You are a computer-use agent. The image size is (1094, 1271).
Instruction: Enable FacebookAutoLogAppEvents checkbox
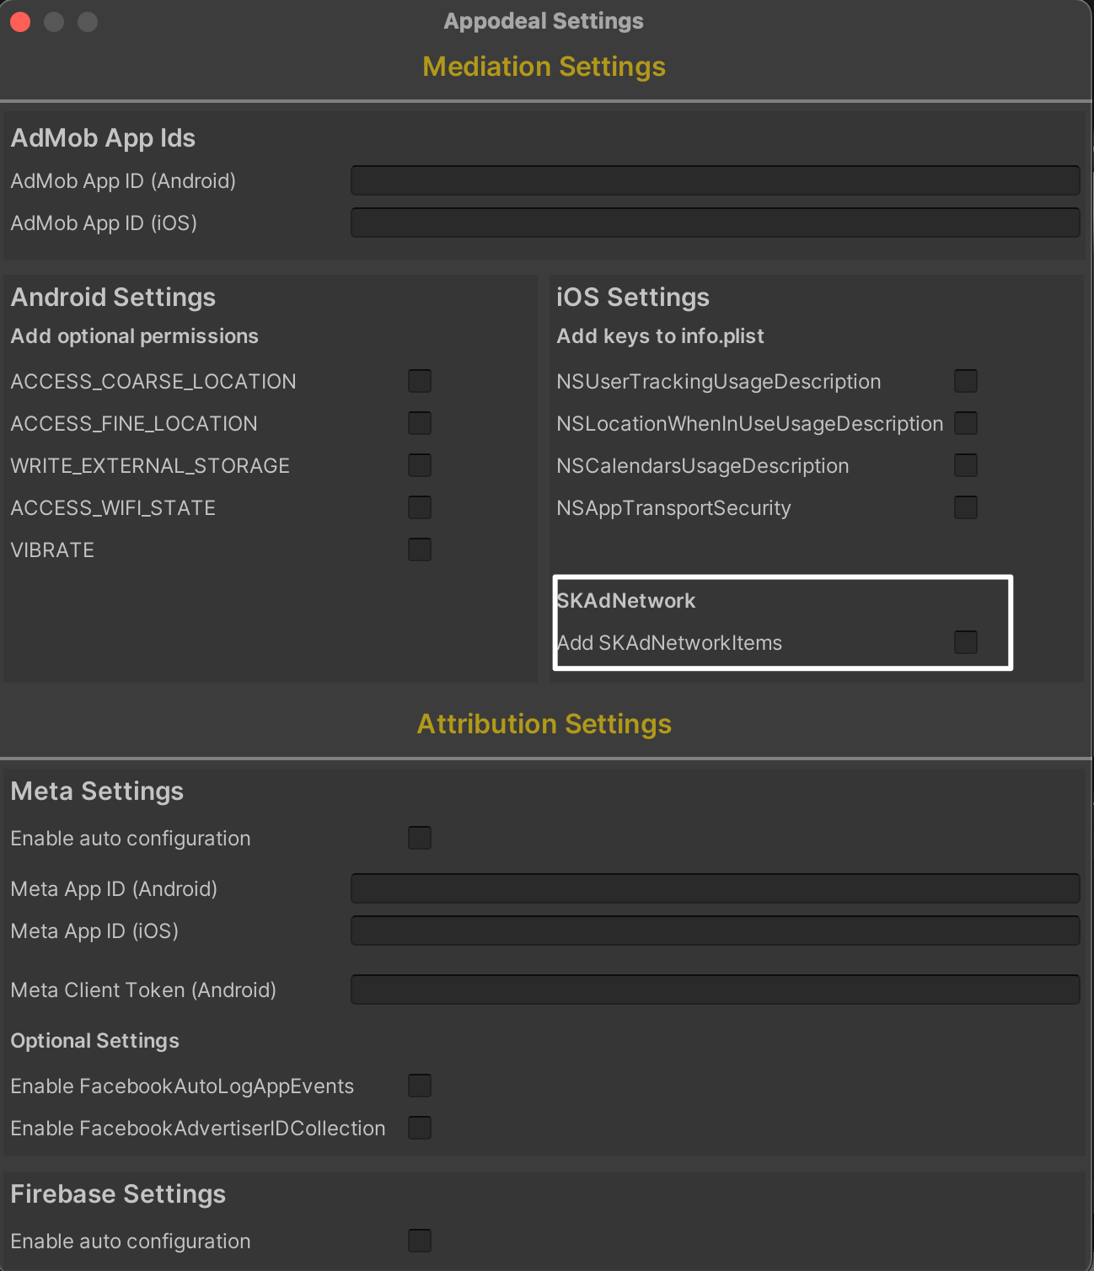pos(420,1086)
